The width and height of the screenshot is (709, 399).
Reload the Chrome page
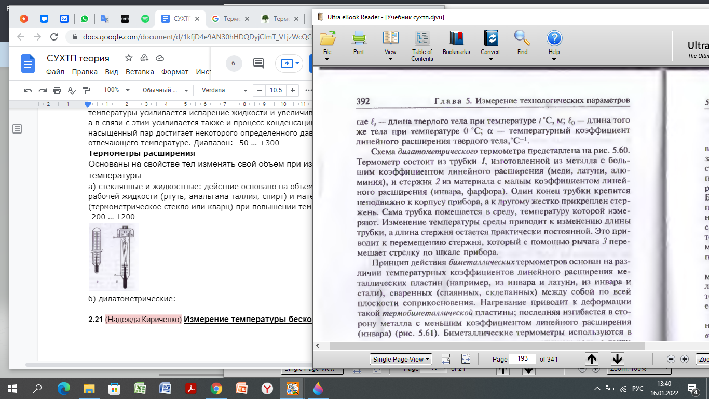[53, 37]
